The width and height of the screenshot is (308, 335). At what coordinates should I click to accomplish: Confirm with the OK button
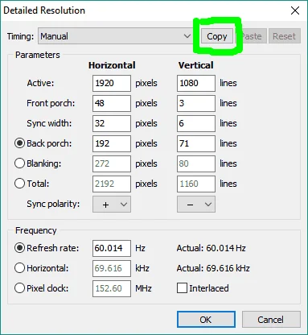206,320
